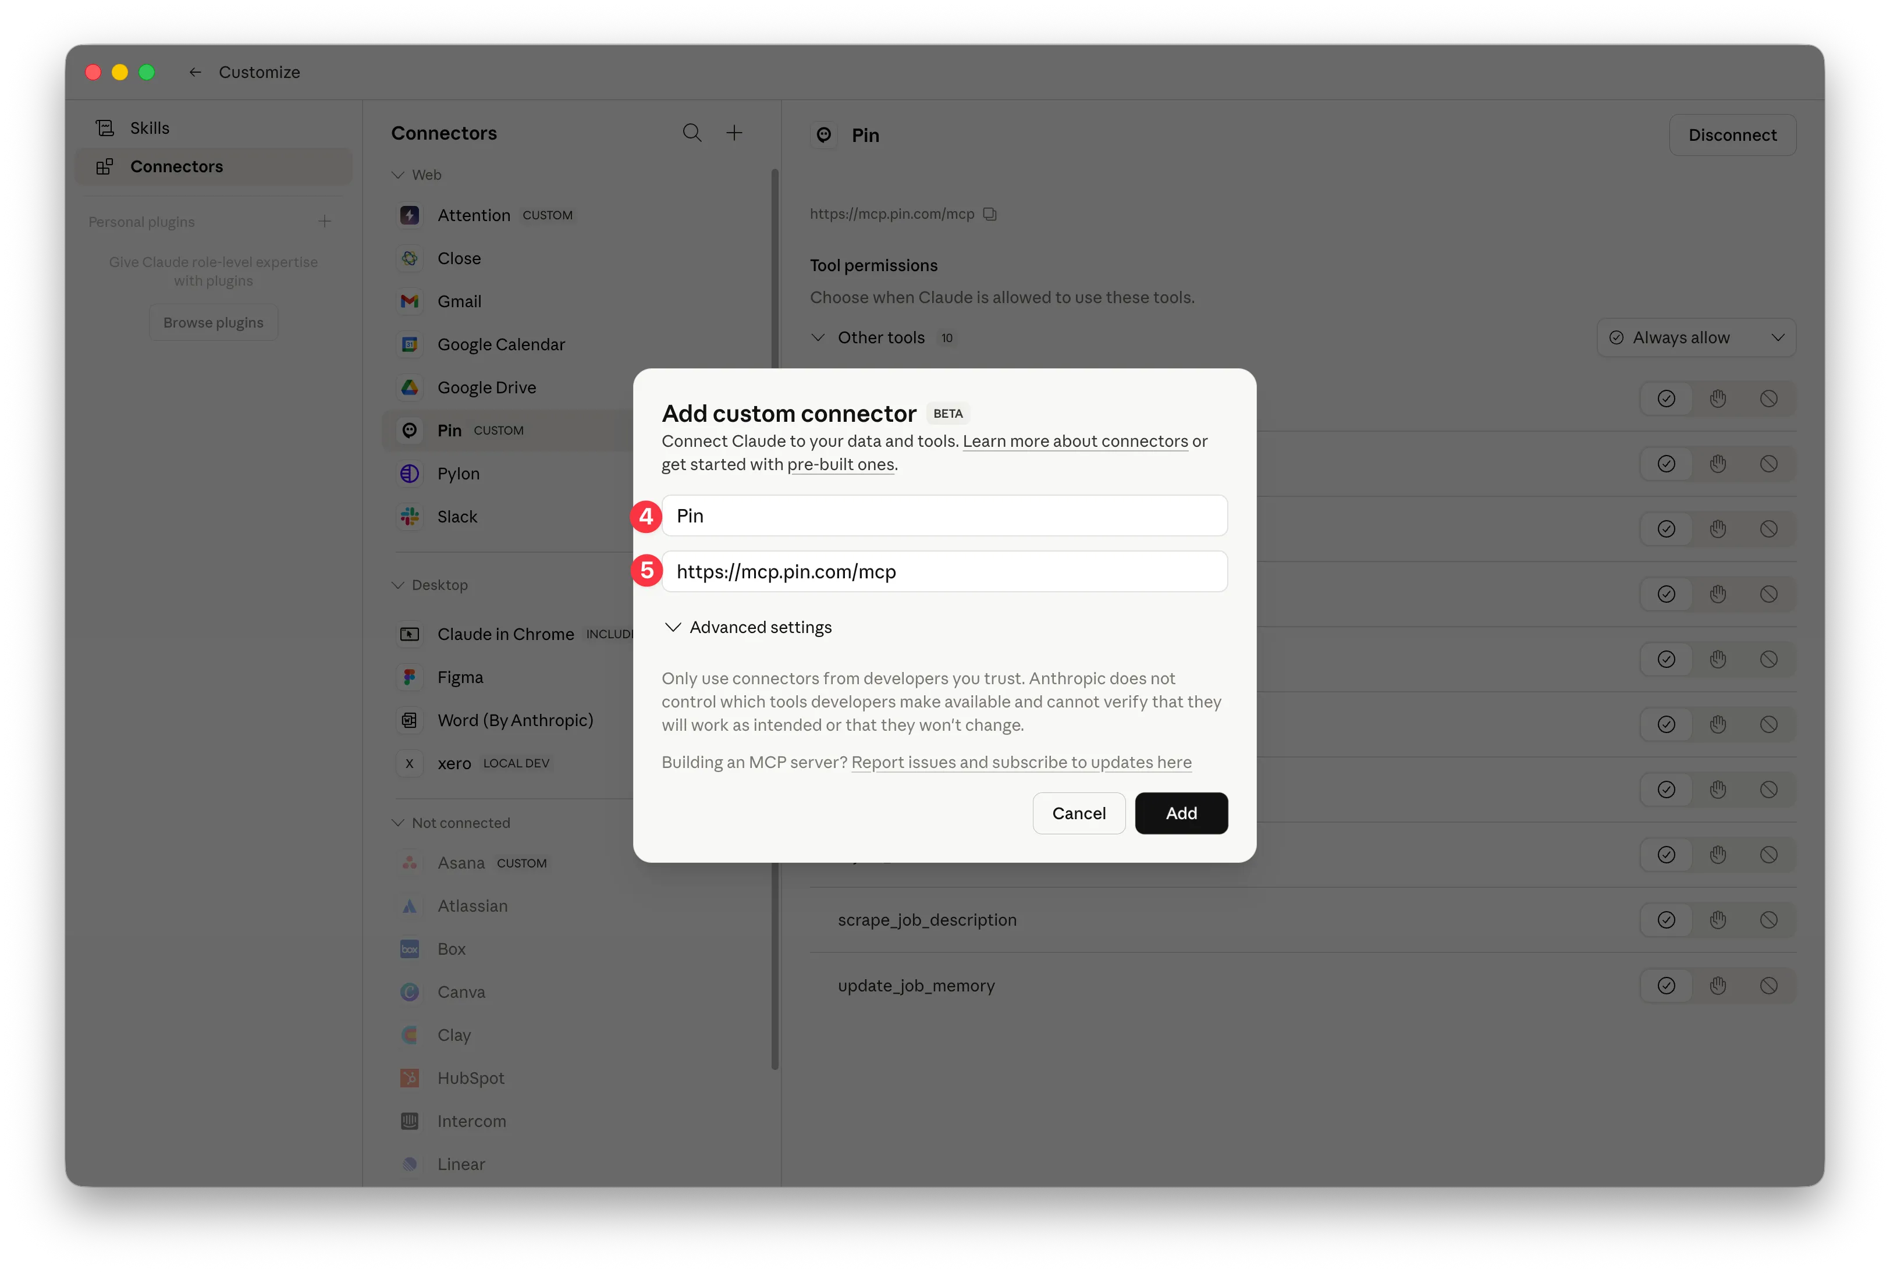
Task: Open the Learn more about connectors link
Action: (1075, 441)
